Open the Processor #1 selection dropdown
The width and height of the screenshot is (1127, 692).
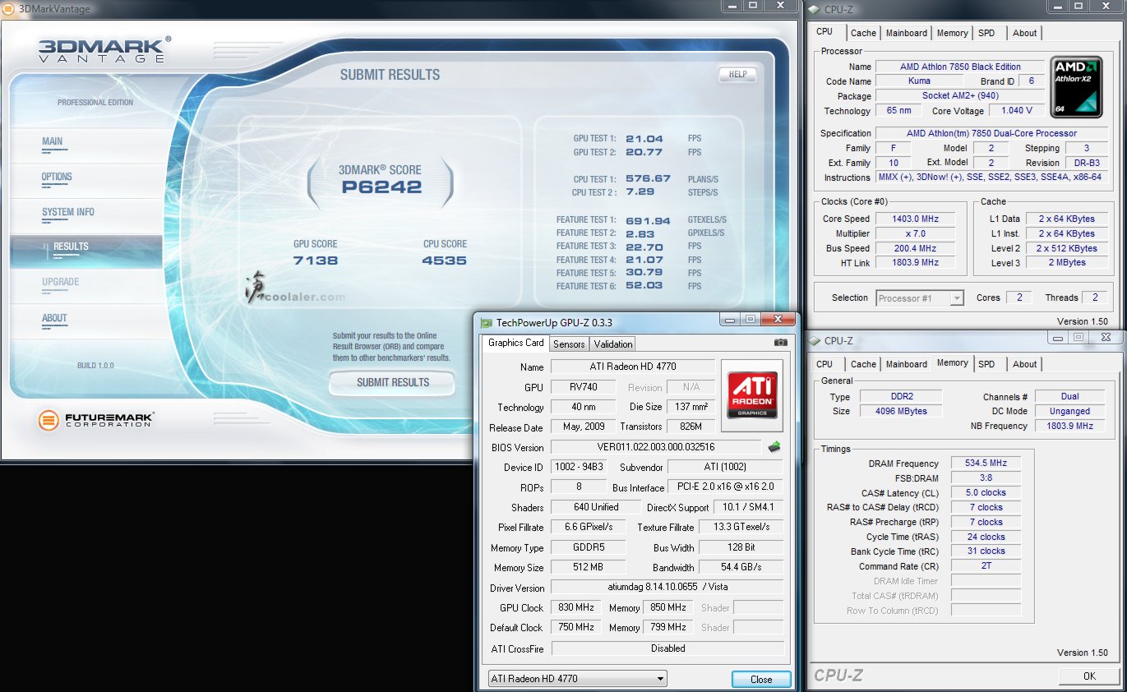pyautogui.click(x=920, y=298)
